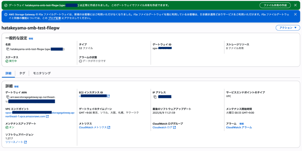
Task: Copy the IP address with copy icon
Action: [155, 97]
